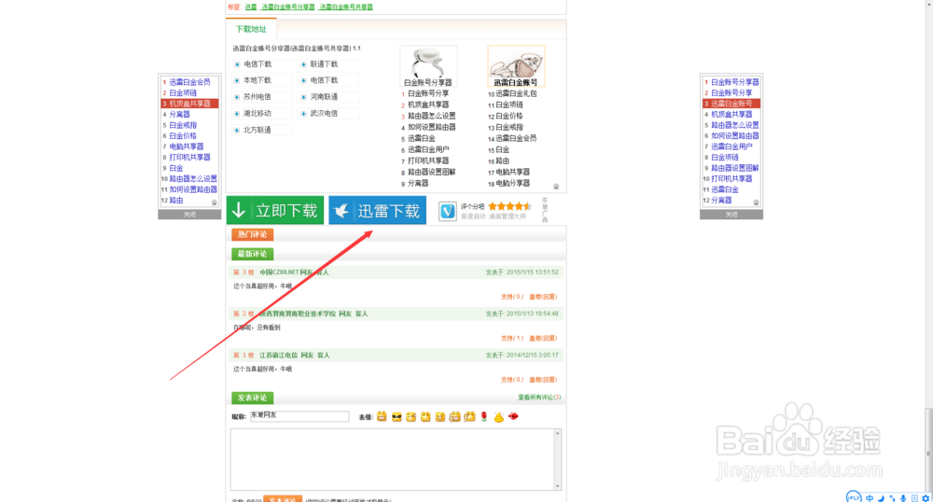The height and width of the screenshot is (502, 933).
Task: Click the 北方联通 download mirror
Action: tap(258, 131)
